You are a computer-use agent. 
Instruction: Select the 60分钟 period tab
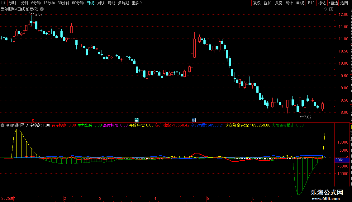coord(78,3)
